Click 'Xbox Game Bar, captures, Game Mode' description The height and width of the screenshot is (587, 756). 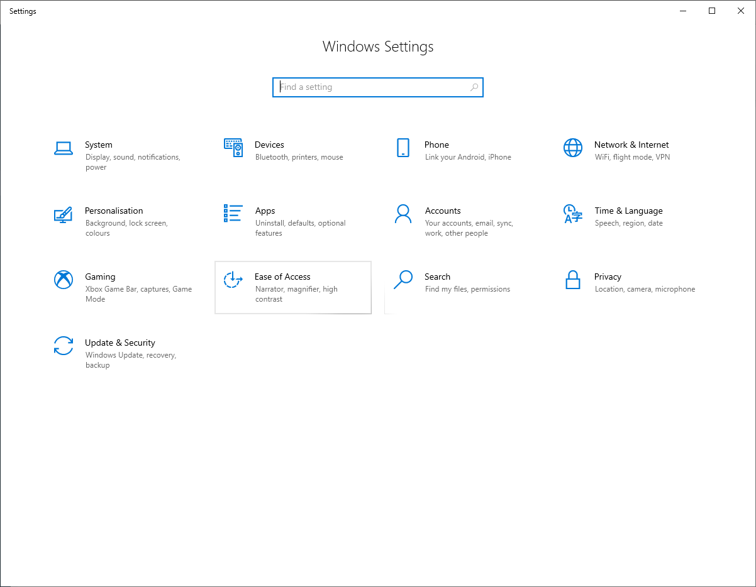click(139, 294)
